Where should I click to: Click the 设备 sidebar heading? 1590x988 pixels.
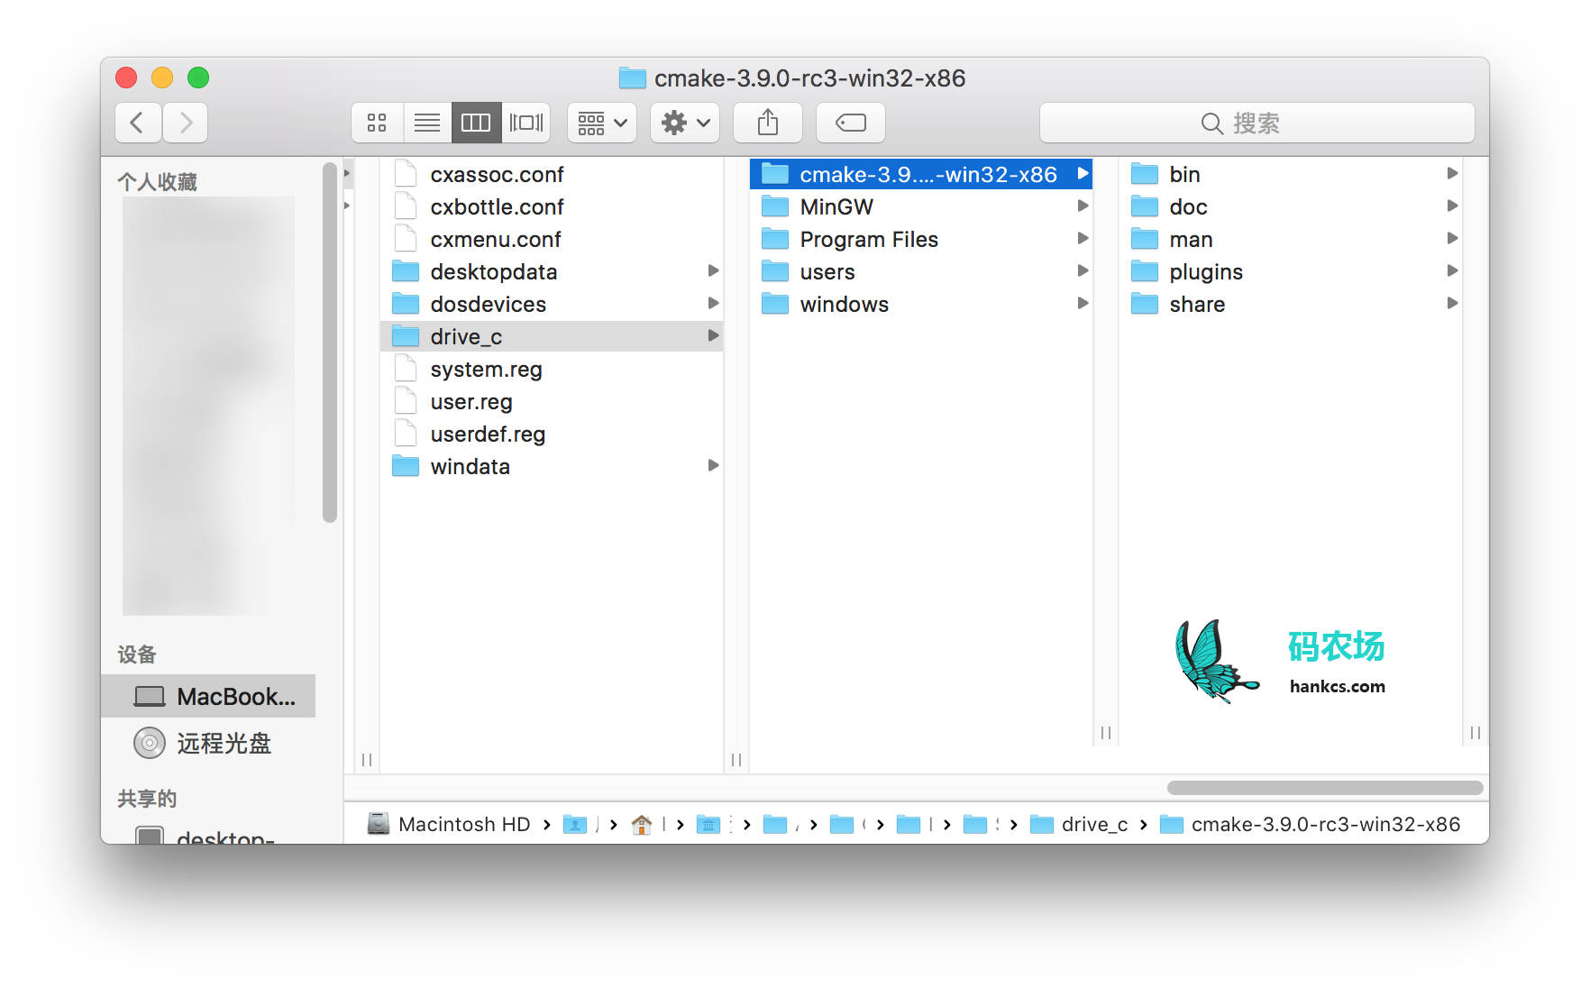click(x=137, y=654)
